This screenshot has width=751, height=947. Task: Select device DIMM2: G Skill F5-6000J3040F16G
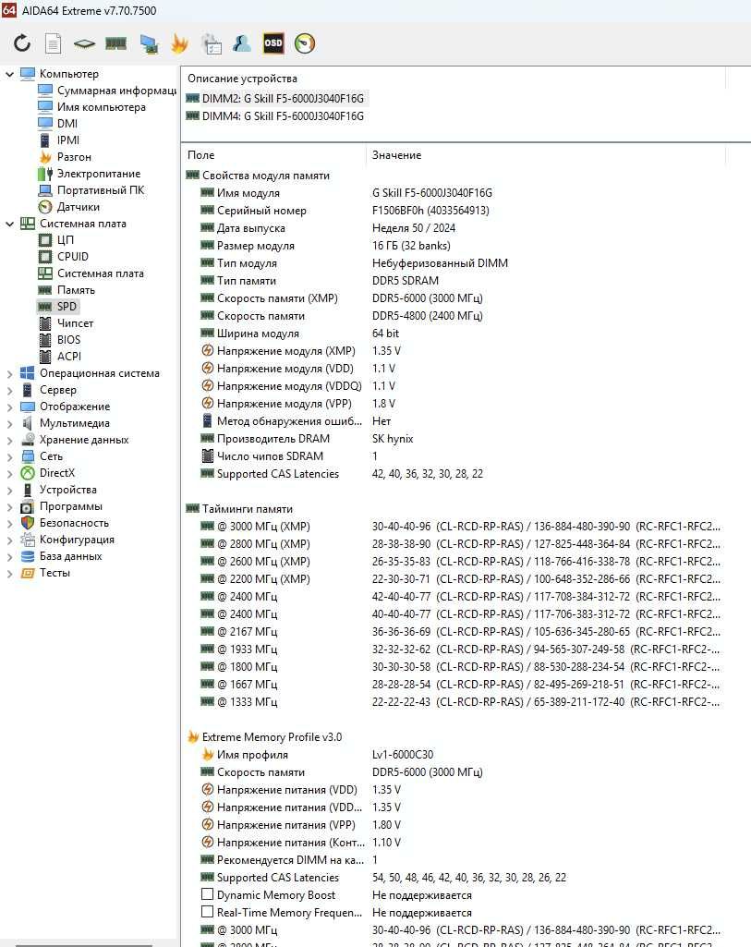(275, 99)
